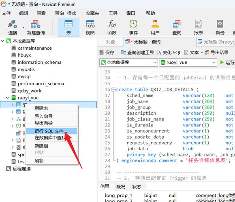Open the 函数 (Function) toolbar icon
The image size is (235, 202).
click(112, 27)
